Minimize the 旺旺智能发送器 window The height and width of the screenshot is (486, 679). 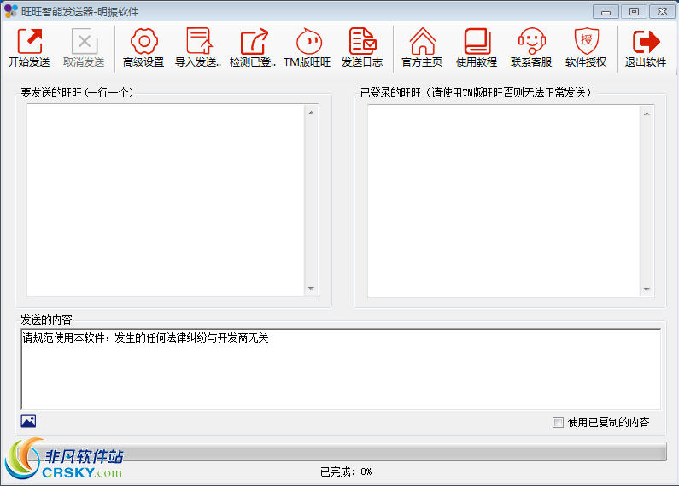606,12
